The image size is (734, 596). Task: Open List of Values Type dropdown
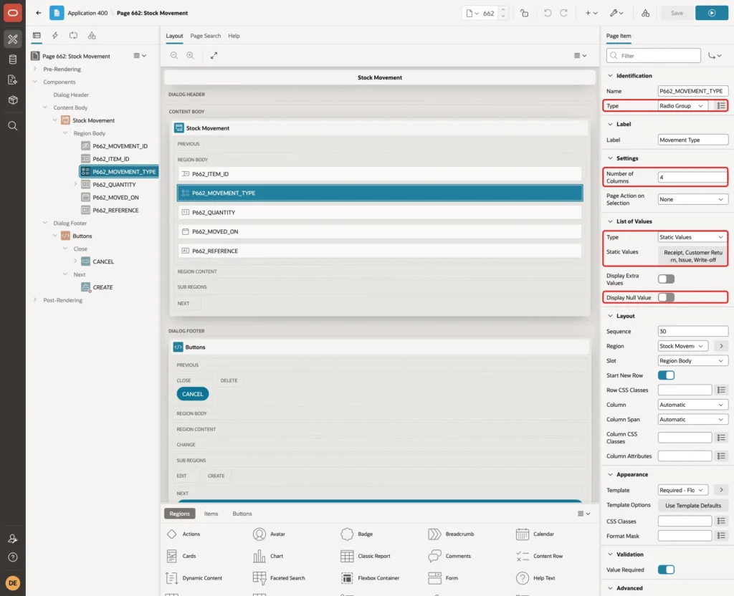click(x=693, y=237)
